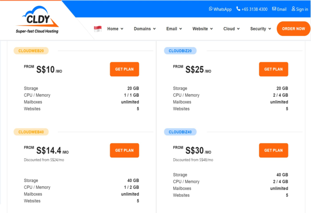Open the Cloud menu item
311x213 pixels.
pos(229,29)
